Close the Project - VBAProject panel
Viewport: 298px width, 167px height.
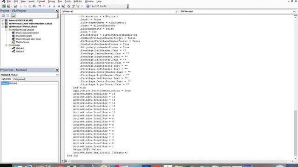click(x=57, y=11)
